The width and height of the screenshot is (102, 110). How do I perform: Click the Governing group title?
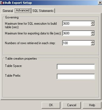pos(12,17)
